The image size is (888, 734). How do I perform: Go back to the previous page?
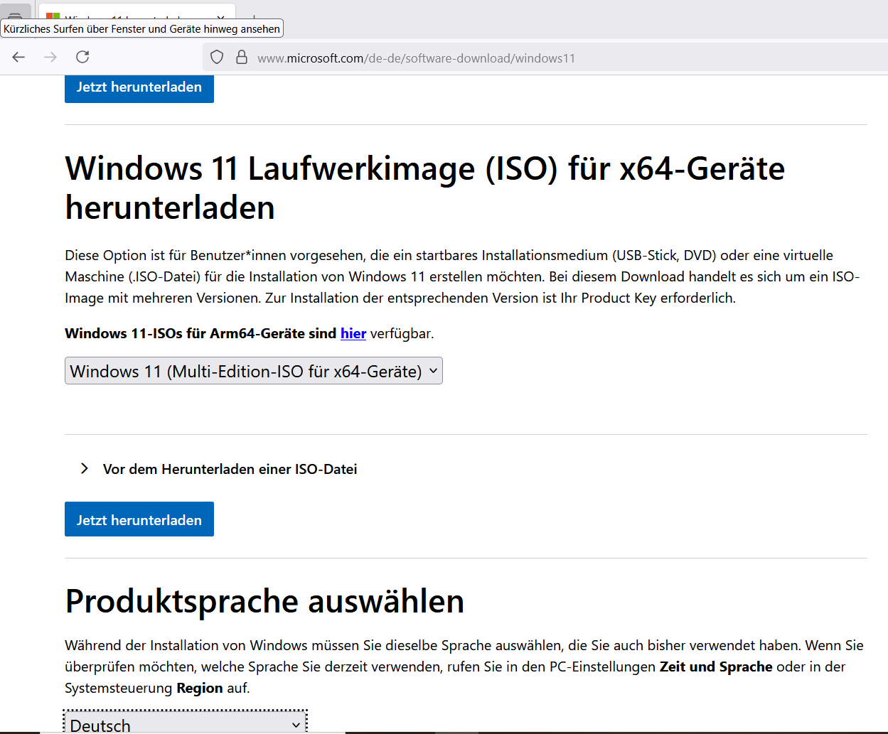coord(19,57)
